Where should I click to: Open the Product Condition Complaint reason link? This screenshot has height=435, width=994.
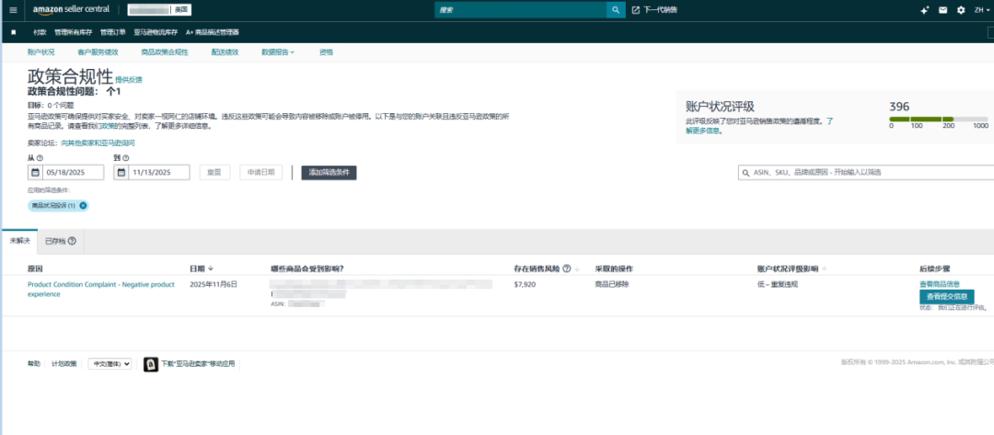coord(101,290)
